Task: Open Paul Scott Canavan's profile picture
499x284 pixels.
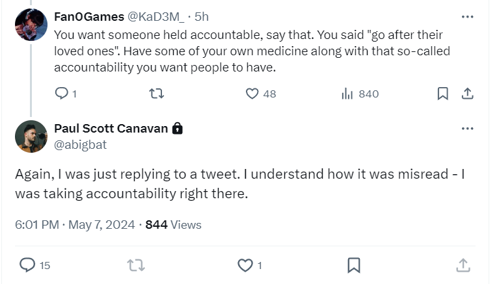Action: (31, 136)
